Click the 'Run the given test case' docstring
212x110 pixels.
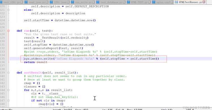pos(60,34)
